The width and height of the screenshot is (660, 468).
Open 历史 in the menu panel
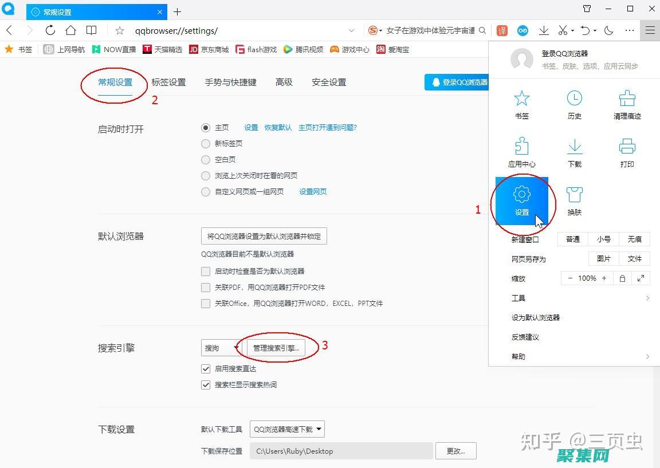[x=575, y=105]
